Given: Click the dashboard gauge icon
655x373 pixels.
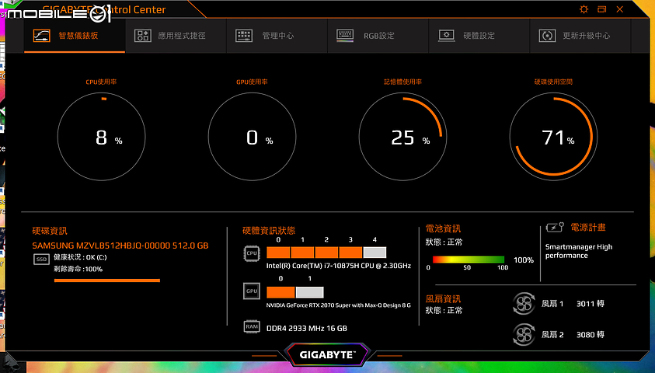Looking at the screenshot, I should pyautogui.click(x=42, y=36).
